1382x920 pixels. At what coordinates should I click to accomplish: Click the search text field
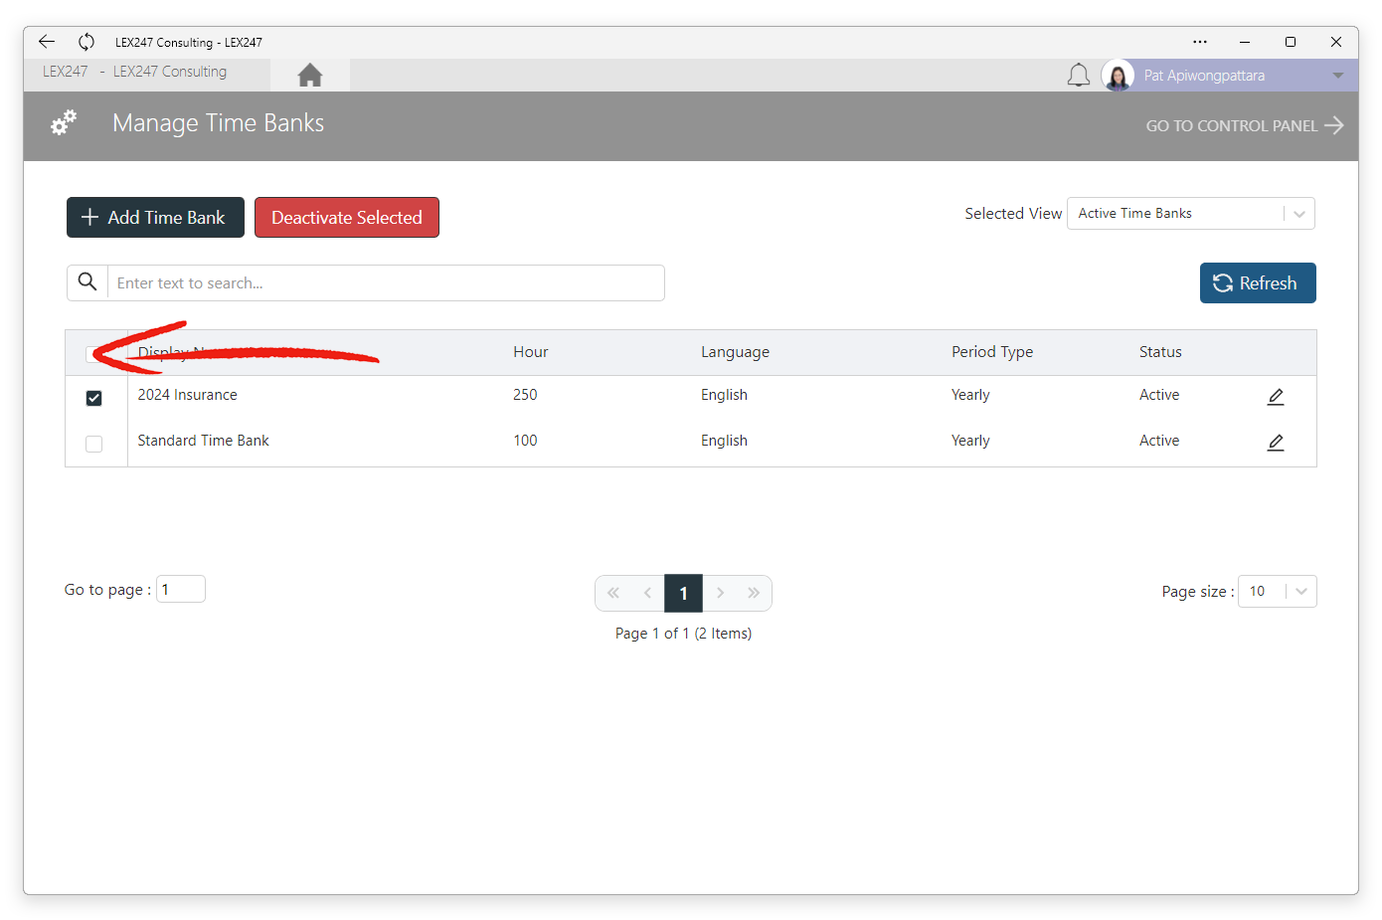tap(386, 283)
